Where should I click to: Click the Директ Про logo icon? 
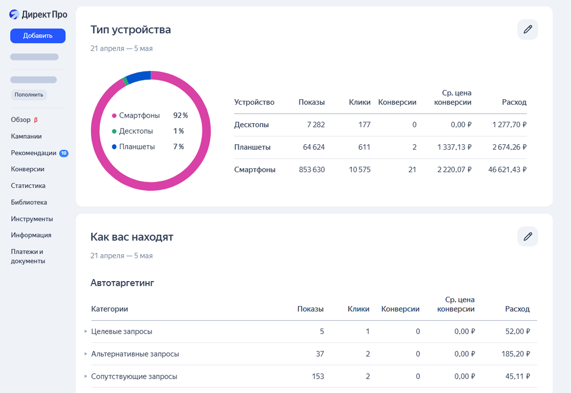(14, 15)
